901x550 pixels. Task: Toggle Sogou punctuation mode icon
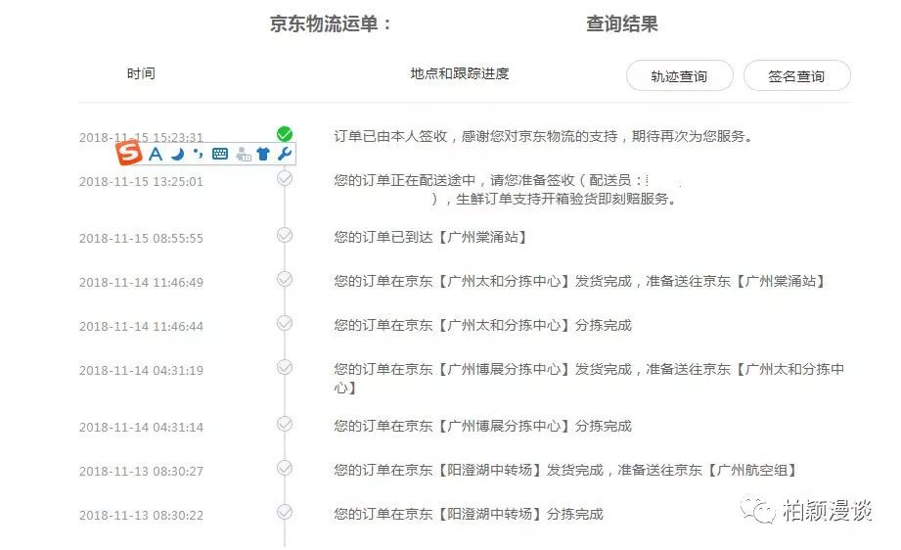199,154
